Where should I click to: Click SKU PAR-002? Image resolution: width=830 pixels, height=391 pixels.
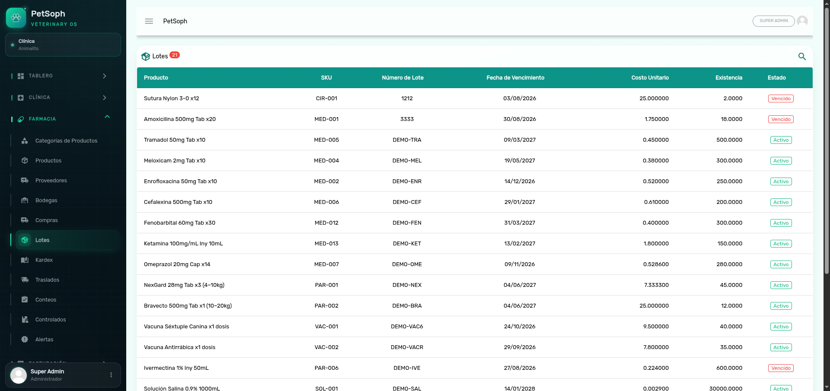326,306
